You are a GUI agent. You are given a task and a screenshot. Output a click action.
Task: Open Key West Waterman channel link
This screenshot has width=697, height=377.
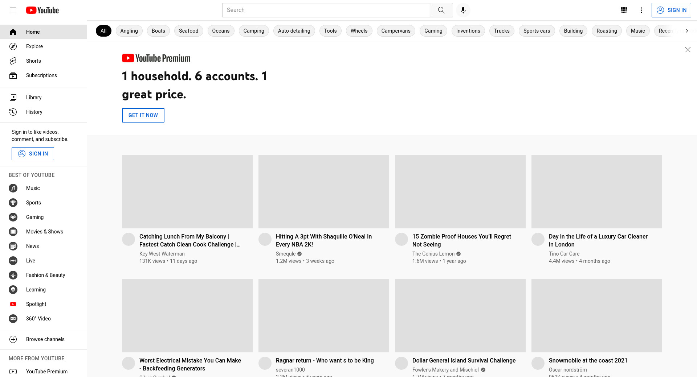(162, 254)
